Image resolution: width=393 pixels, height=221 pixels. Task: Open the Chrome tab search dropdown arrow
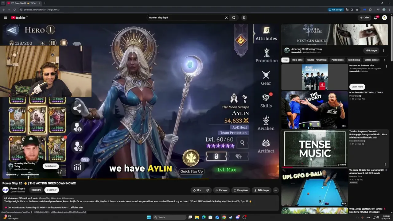click(x=3, y=3)
